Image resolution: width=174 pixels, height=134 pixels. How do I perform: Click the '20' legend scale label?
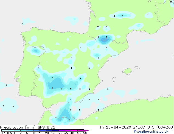(x=47, y=133)
